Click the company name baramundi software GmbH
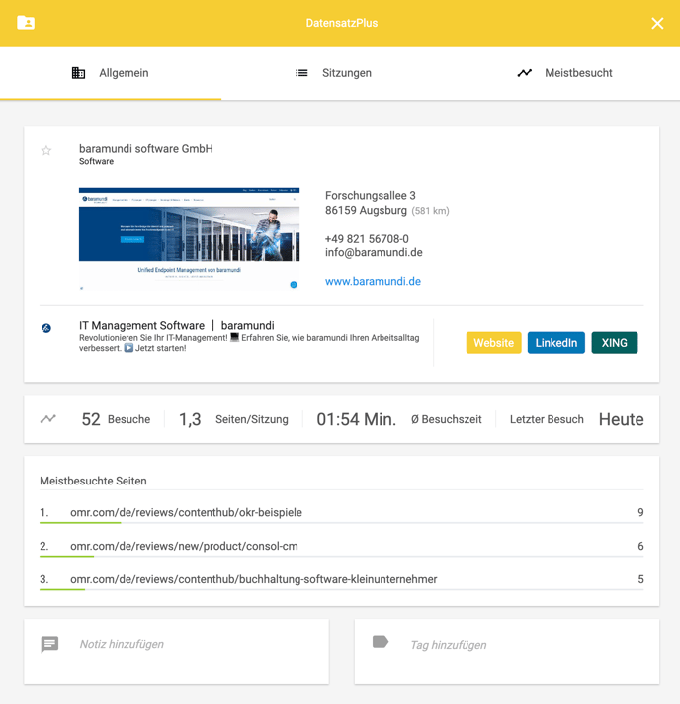680x704 pixels. (x=146, y=149)
